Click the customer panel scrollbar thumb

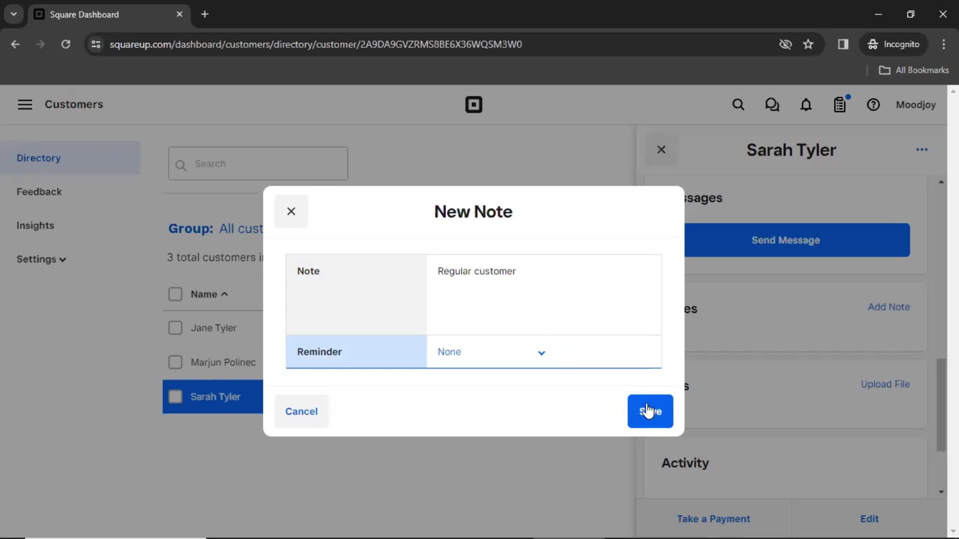(941, 405)
